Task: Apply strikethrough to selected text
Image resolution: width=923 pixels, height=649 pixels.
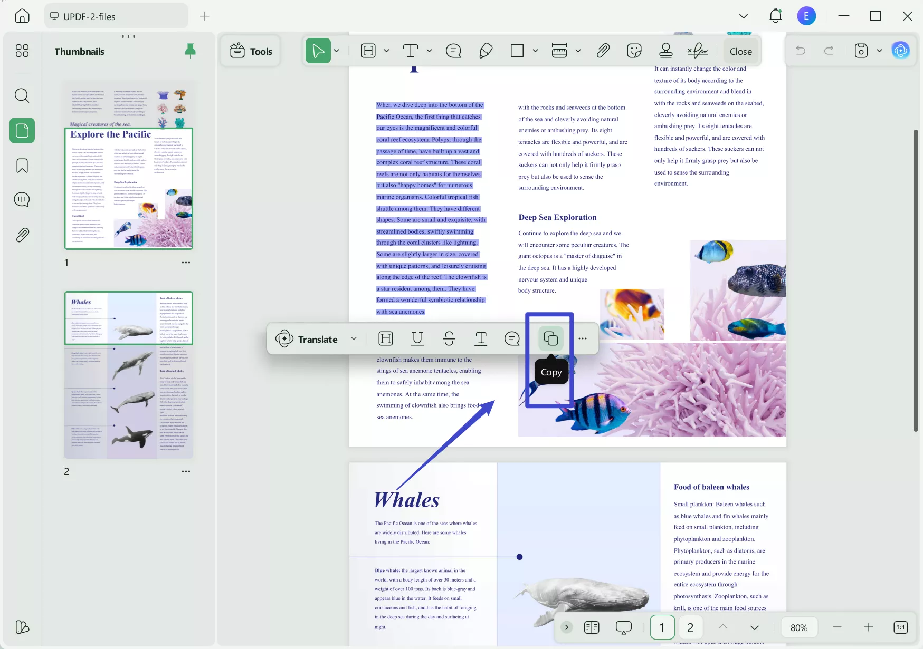Action: (449, 338)
